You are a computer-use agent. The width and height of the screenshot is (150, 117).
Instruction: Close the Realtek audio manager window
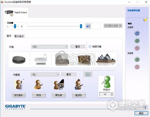(146, 2)
